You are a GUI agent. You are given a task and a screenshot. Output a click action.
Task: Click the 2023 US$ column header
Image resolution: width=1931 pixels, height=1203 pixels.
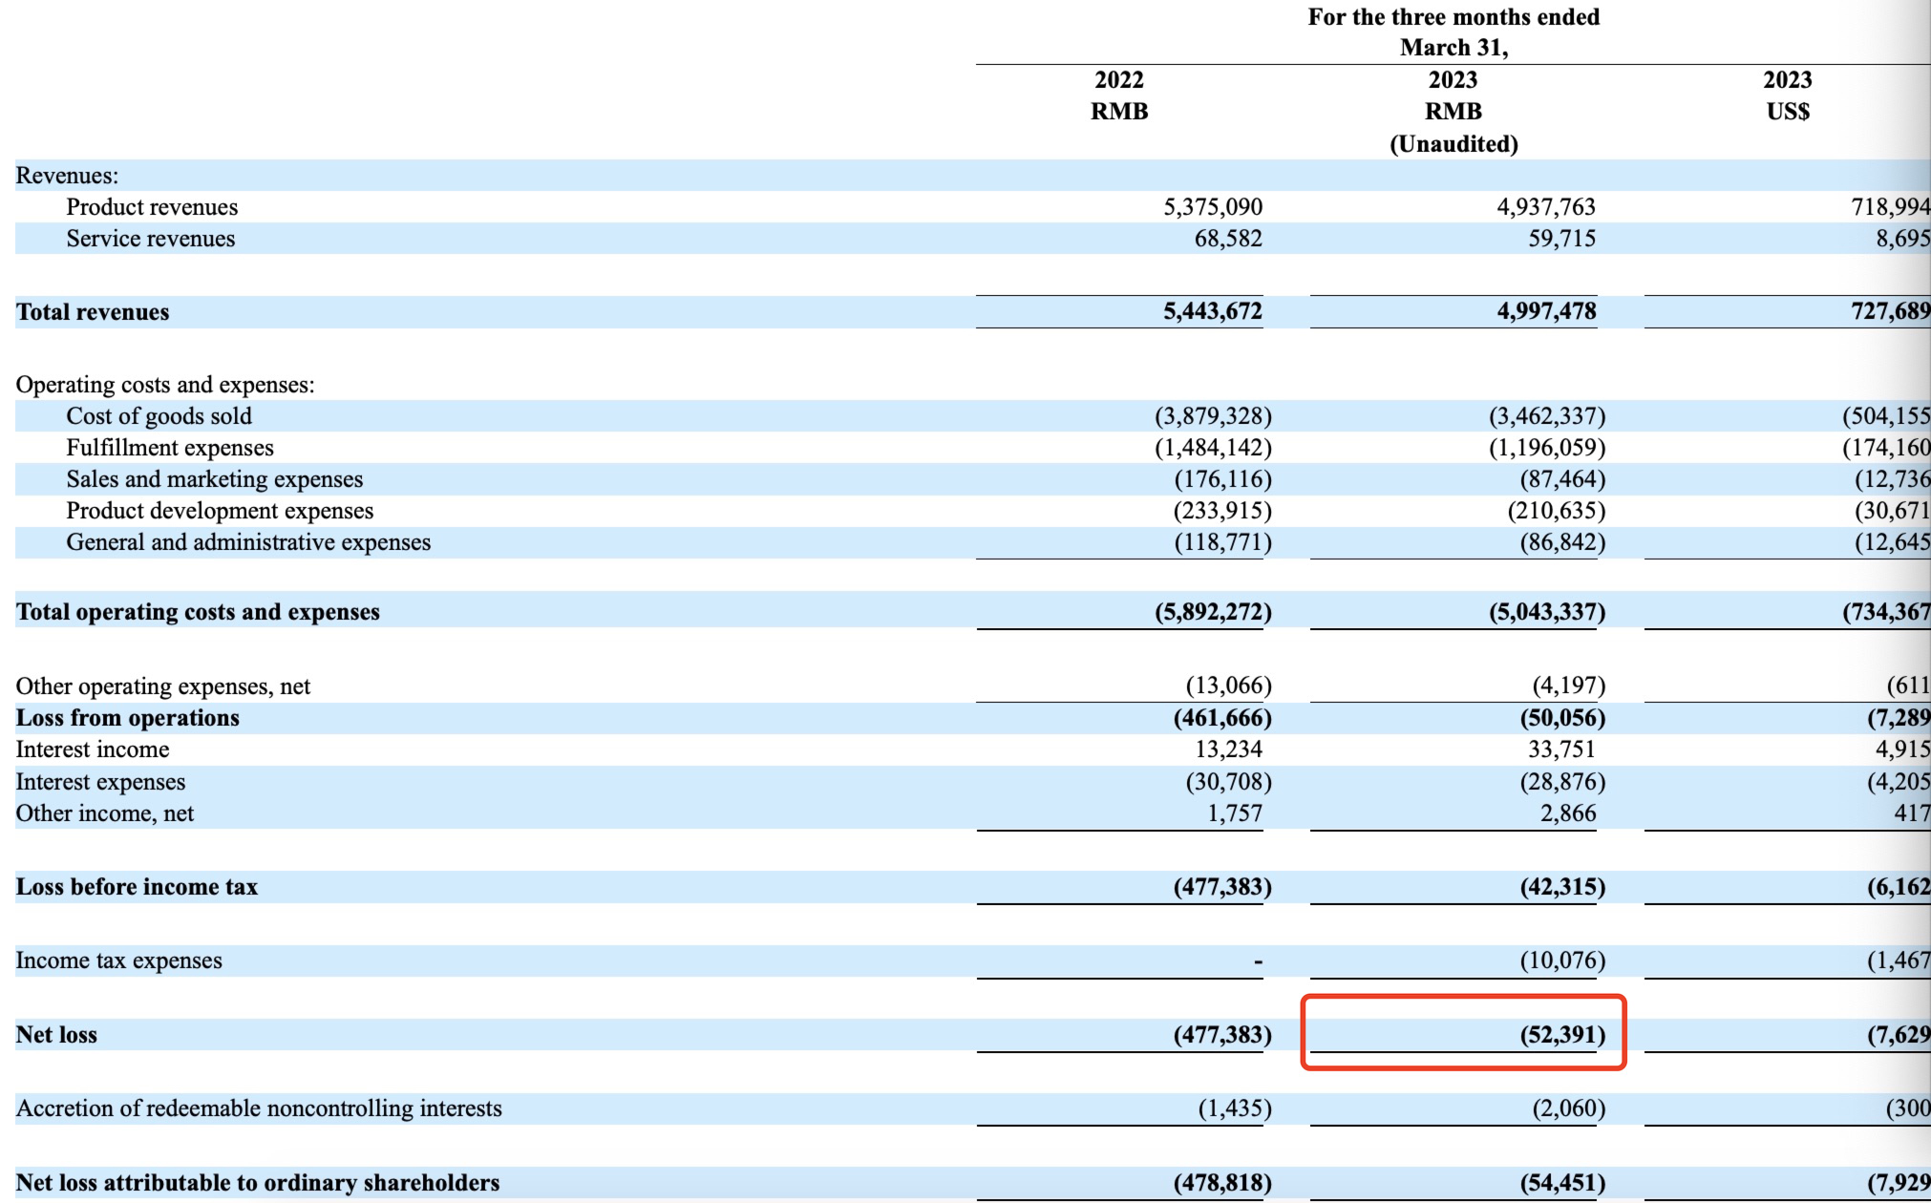tap(1788, 95)
